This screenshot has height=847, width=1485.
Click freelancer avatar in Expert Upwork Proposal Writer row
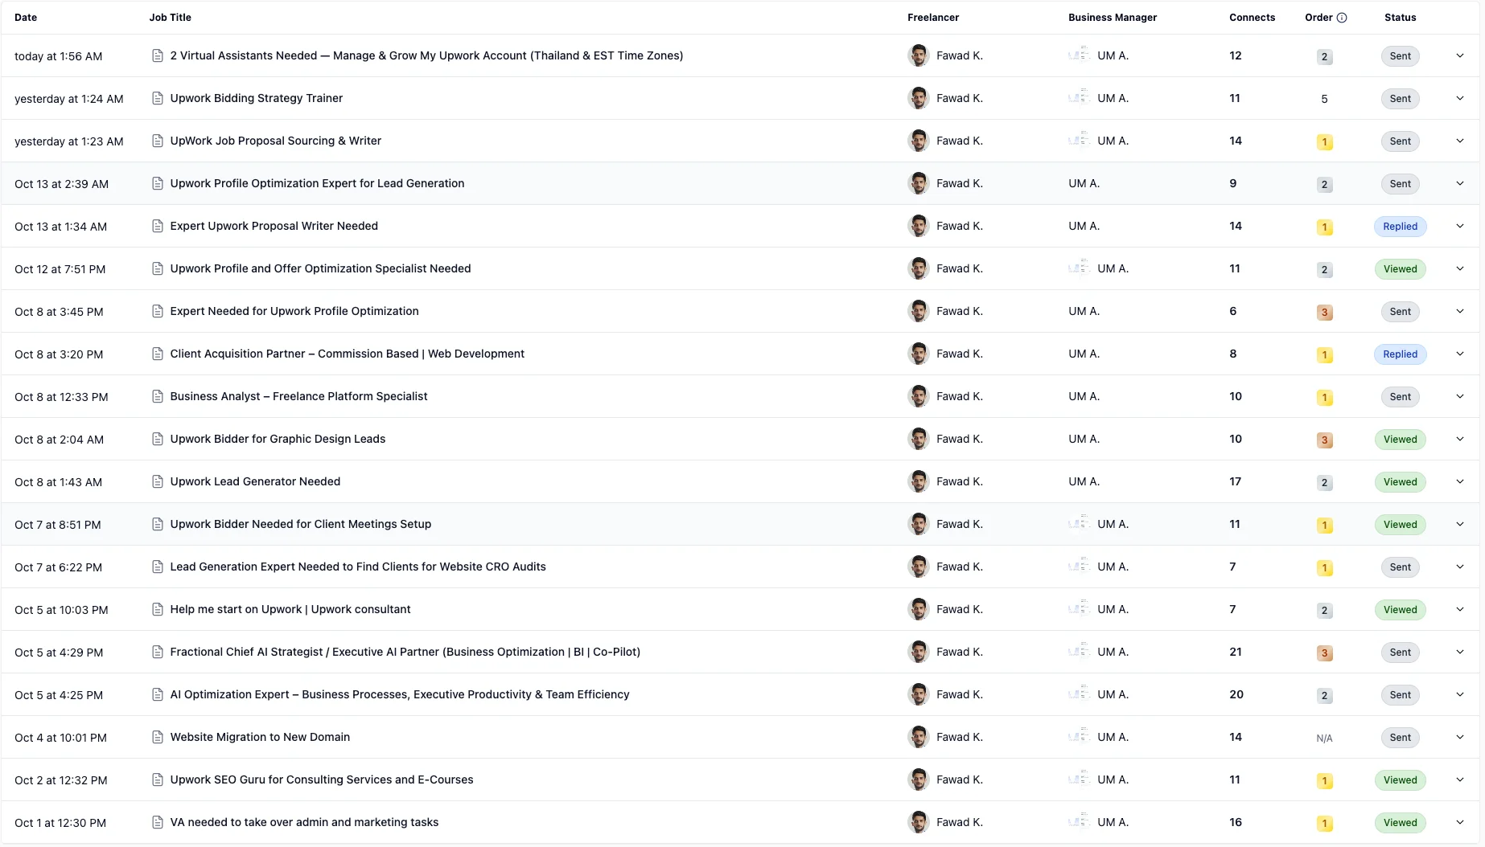[918, 226]
